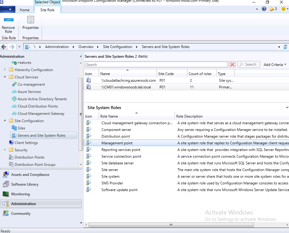Select the Client Settings monitor icon
The image size is (289, 233).
tap(11, 142)
